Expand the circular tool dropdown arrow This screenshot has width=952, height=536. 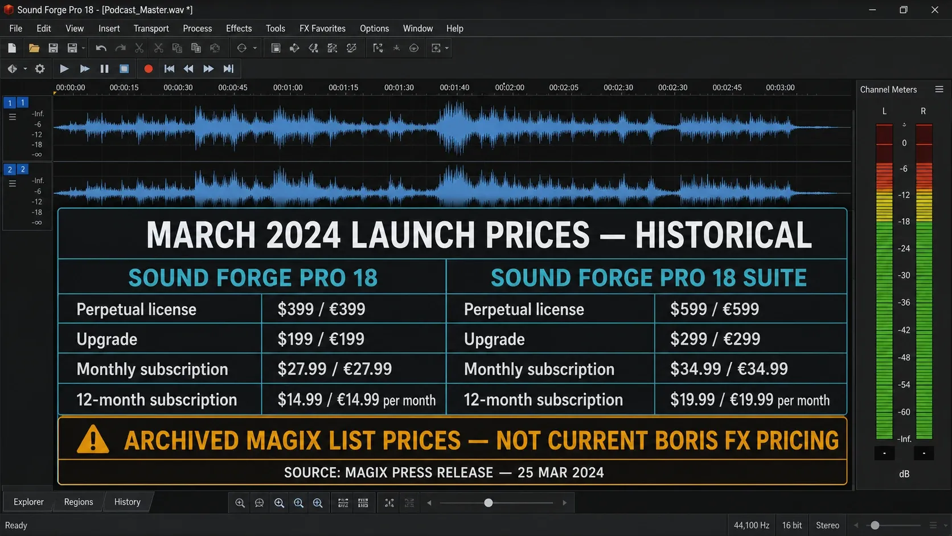(255, 48)
